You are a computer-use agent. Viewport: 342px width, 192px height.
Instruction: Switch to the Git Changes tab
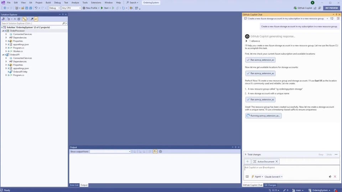coord(270,185)
